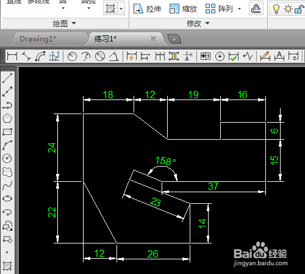Select the Spline curve tool
Viewport: 305px width, 274px height.
[7, 186]
